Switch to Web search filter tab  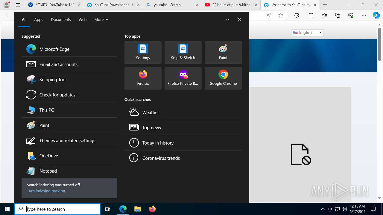tap(83, 19)
